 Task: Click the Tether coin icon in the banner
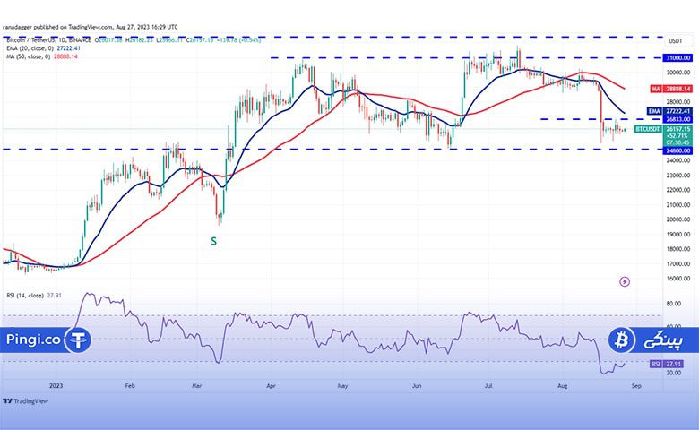[x=79, y=340]
